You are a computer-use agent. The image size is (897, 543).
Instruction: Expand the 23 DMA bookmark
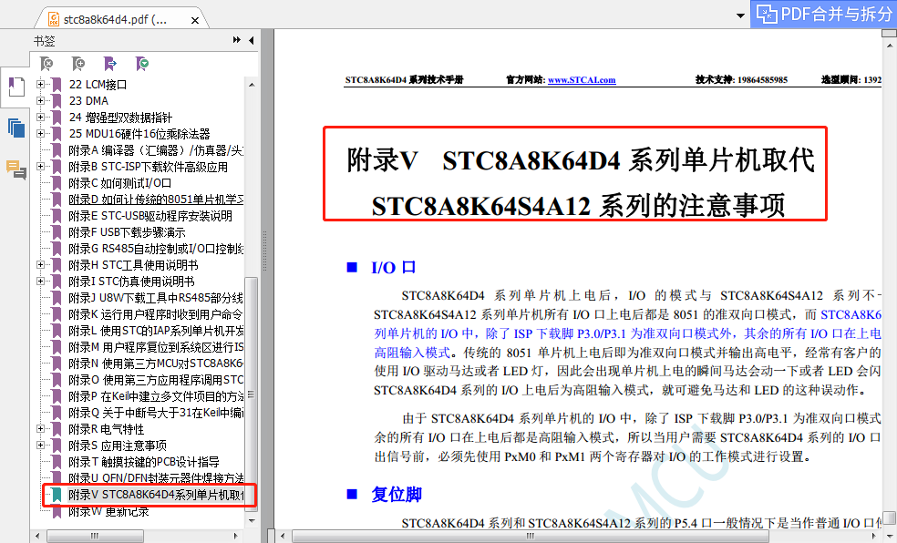pyautogui.click(x=40, y=101)
